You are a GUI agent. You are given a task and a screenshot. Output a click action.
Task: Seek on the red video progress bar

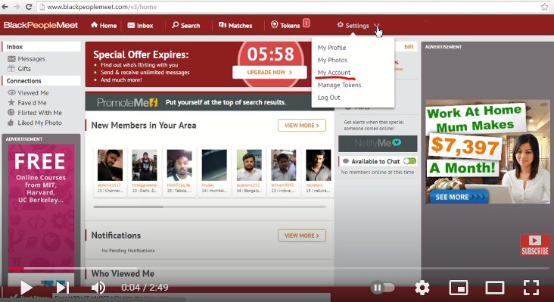coord(16,269)
